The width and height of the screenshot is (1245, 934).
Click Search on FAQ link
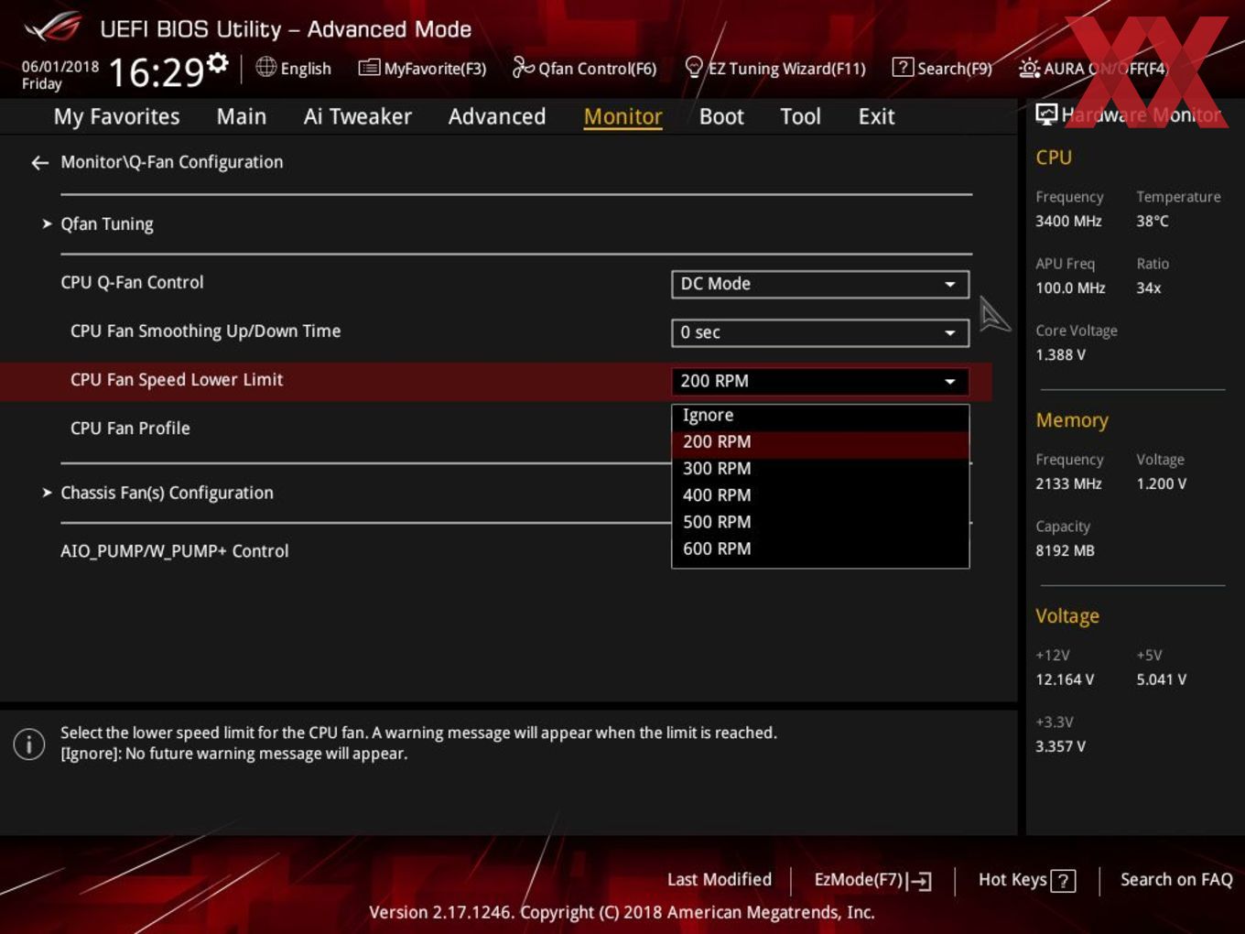click(x=1176, y=880)
